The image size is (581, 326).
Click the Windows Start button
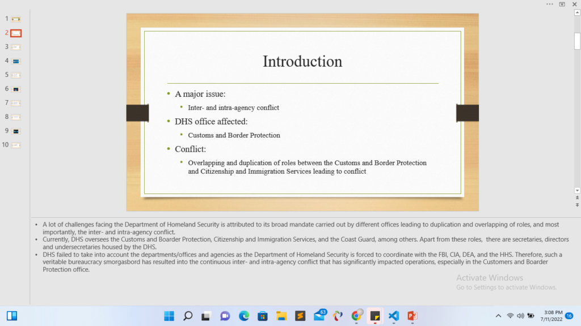169,316
